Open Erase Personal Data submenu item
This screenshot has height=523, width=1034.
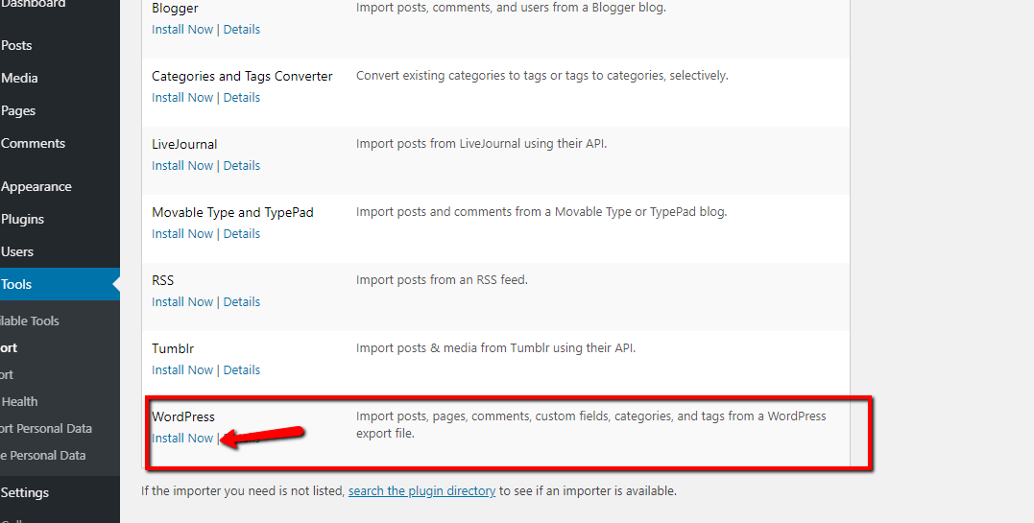pos(43,456)
